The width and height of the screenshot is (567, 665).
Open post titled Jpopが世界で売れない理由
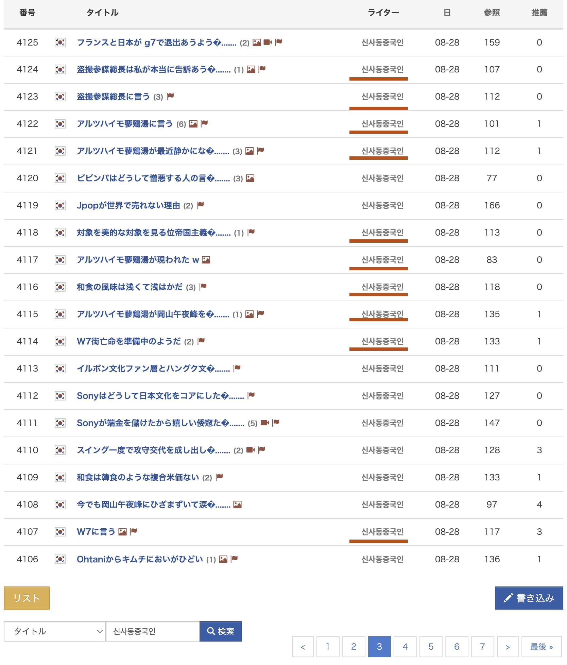(128, 205)
